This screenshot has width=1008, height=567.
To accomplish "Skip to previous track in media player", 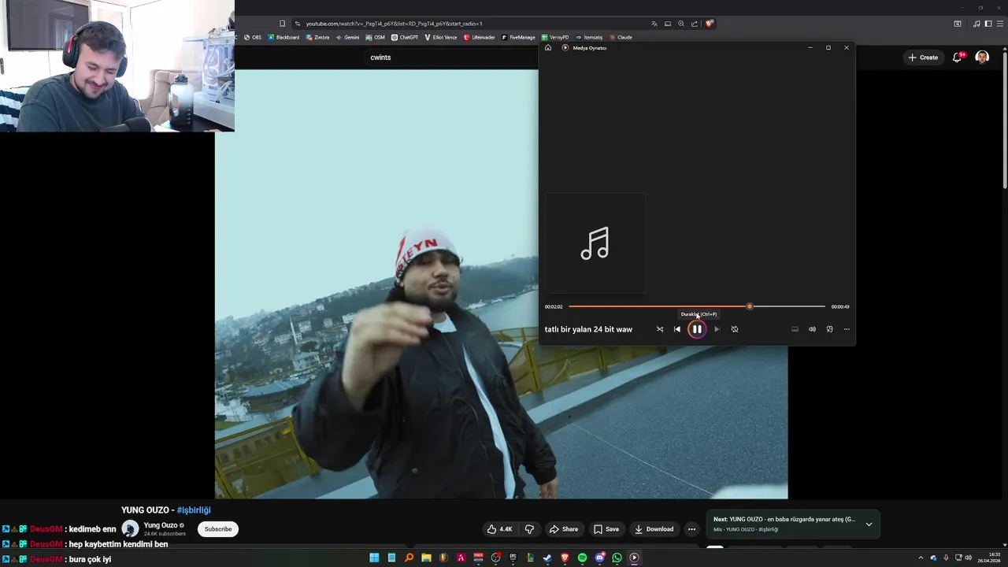I will (x=677, y=329).
